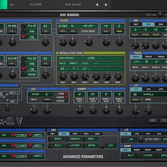Toggle the envelope Freerun button
The width and height of the screenshot is (167, 167).
(x=67, y=139)
